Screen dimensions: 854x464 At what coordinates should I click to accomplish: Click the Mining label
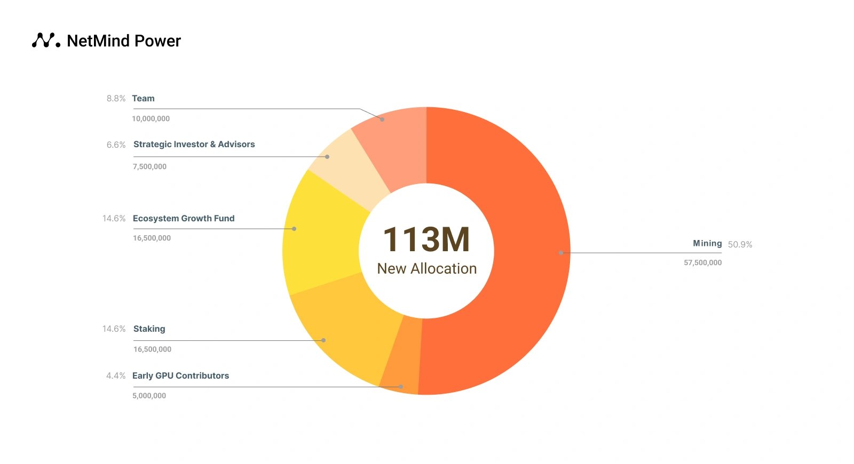[707, 244]
